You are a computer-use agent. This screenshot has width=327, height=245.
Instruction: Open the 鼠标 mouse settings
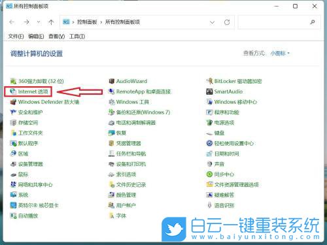19,174
